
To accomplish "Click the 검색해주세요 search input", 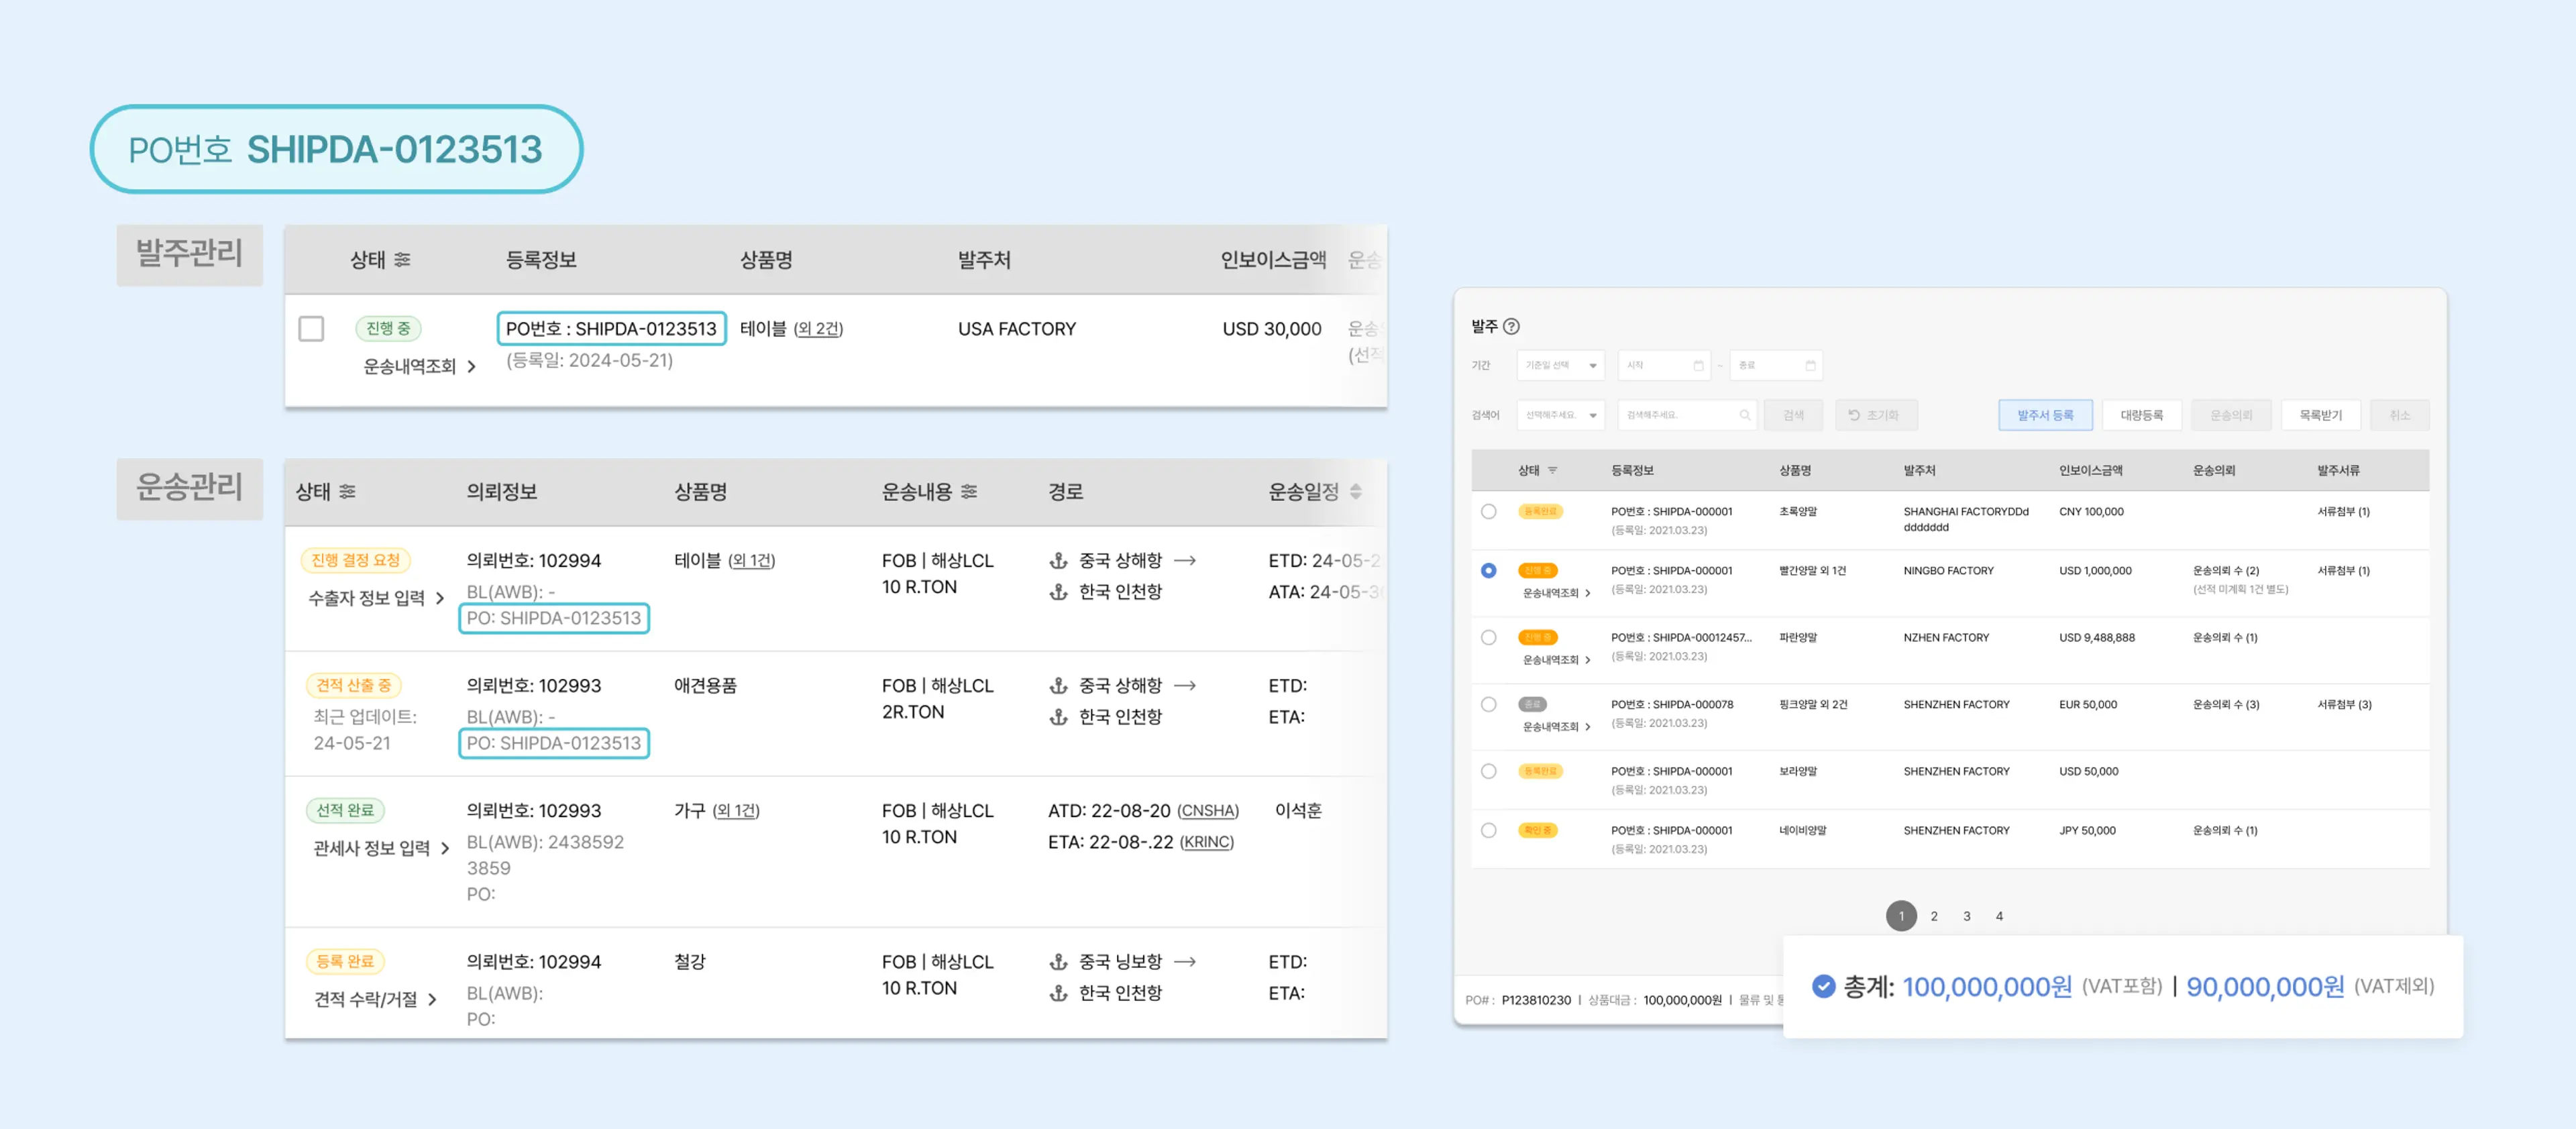I will point(1687,415).
